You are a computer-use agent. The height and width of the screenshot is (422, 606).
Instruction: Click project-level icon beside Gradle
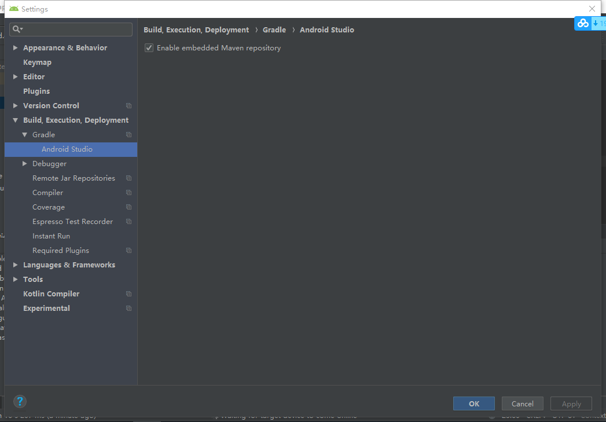point(128,134)
